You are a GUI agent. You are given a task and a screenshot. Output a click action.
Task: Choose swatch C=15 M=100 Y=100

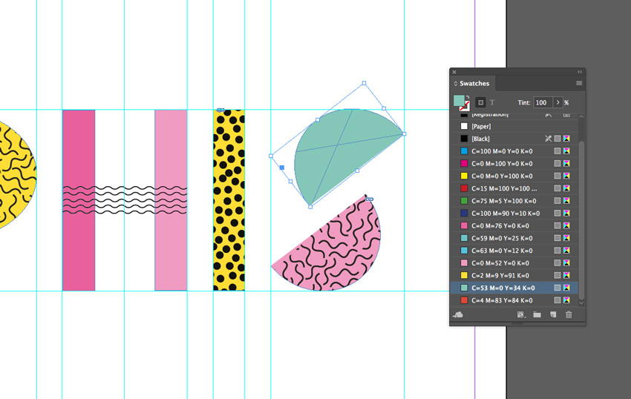pos(503,188)
